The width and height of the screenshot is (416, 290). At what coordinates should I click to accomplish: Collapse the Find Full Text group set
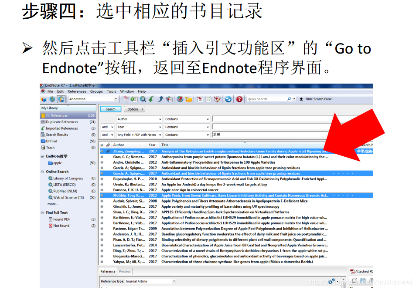click(42, 212)
